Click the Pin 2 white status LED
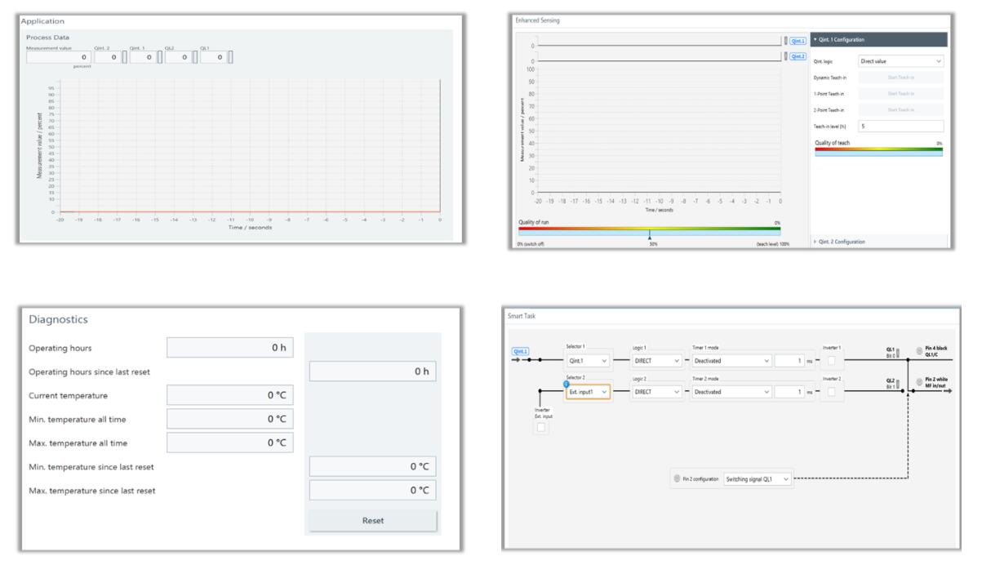The image size is (982, 565). (921, 383)
